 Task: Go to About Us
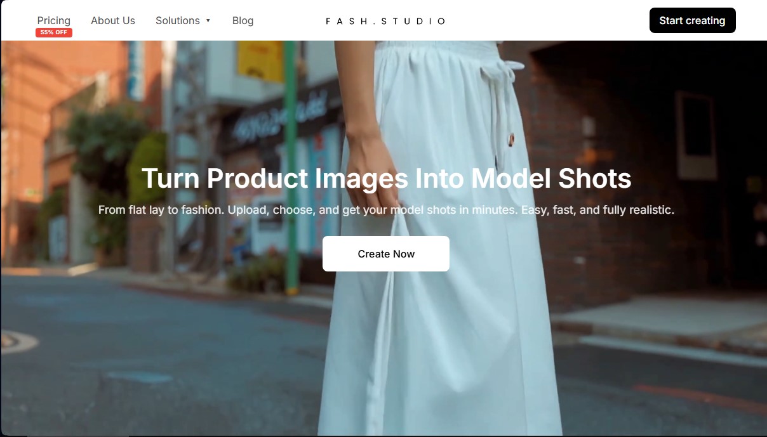[x=113, y=20]
